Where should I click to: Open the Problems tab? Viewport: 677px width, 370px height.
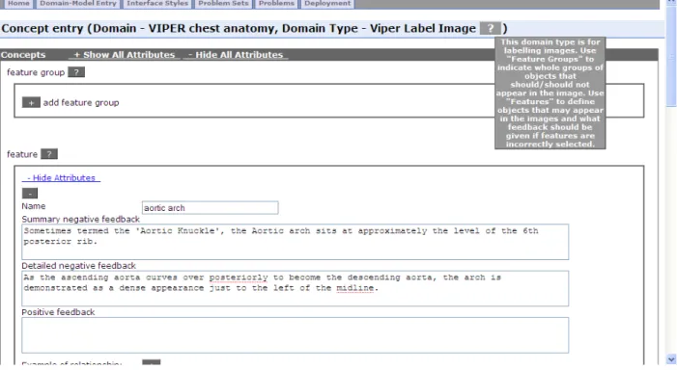click(276, 4)
